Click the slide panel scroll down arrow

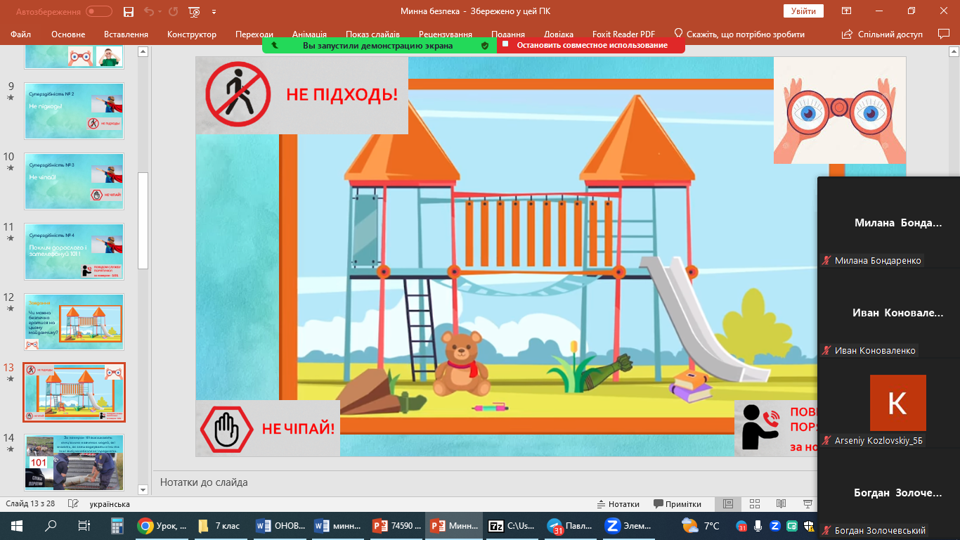143,489
